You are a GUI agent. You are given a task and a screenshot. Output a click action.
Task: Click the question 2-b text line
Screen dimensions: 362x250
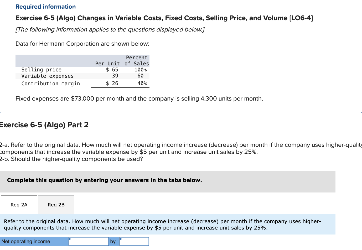[71, 159]
